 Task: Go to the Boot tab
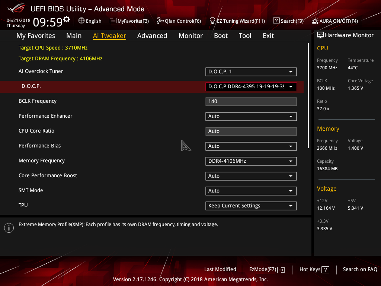click(221, 36)
